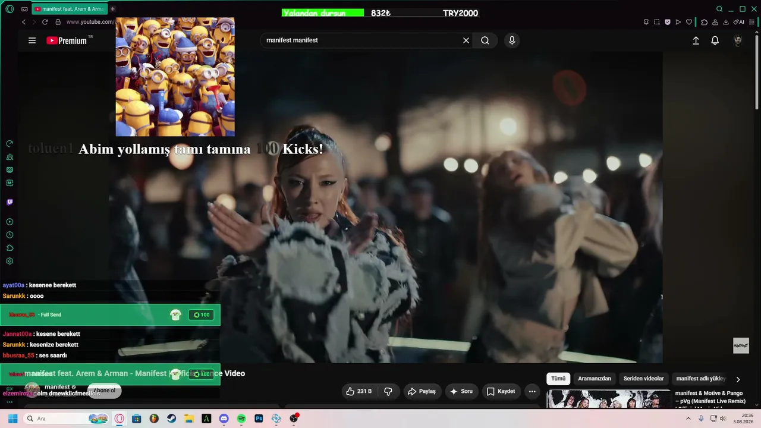Open the browser downloads icon

(726, 22)
